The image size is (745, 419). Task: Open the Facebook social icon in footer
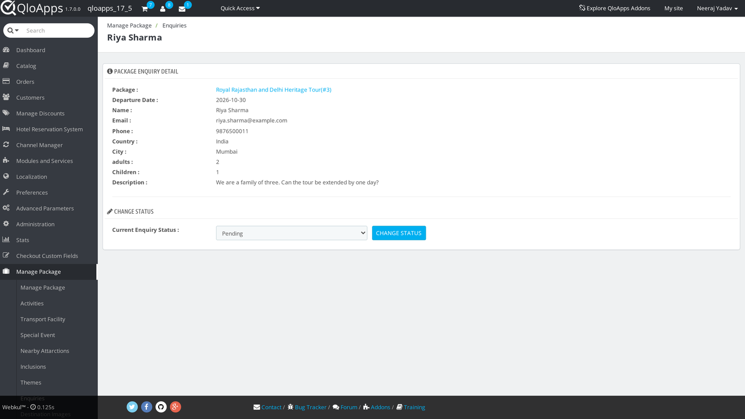tap(147, 407)
